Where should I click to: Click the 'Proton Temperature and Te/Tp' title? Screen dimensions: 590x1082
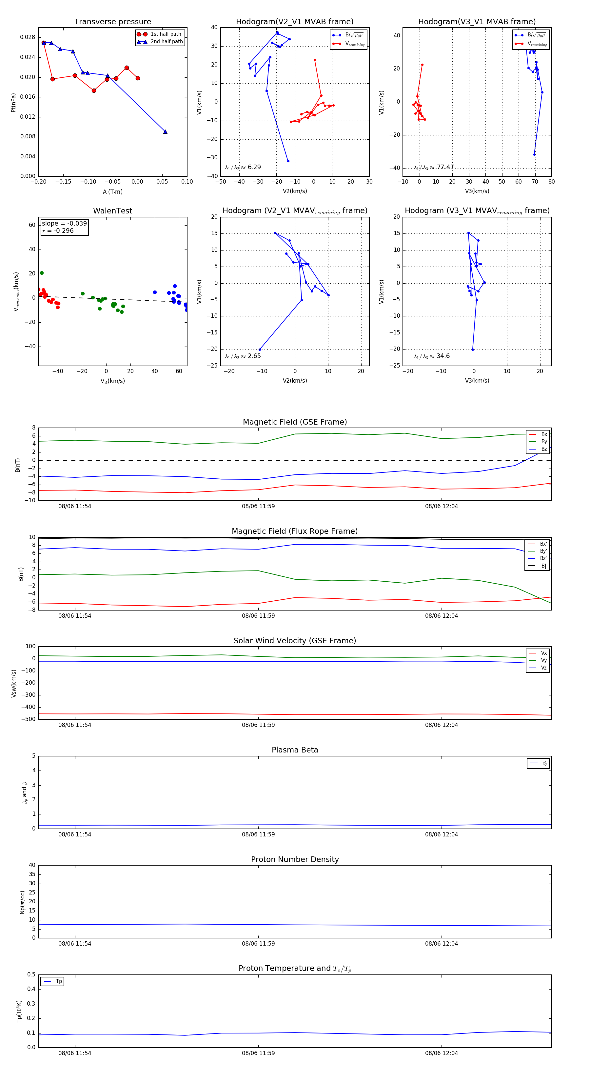tap(295, 969)
